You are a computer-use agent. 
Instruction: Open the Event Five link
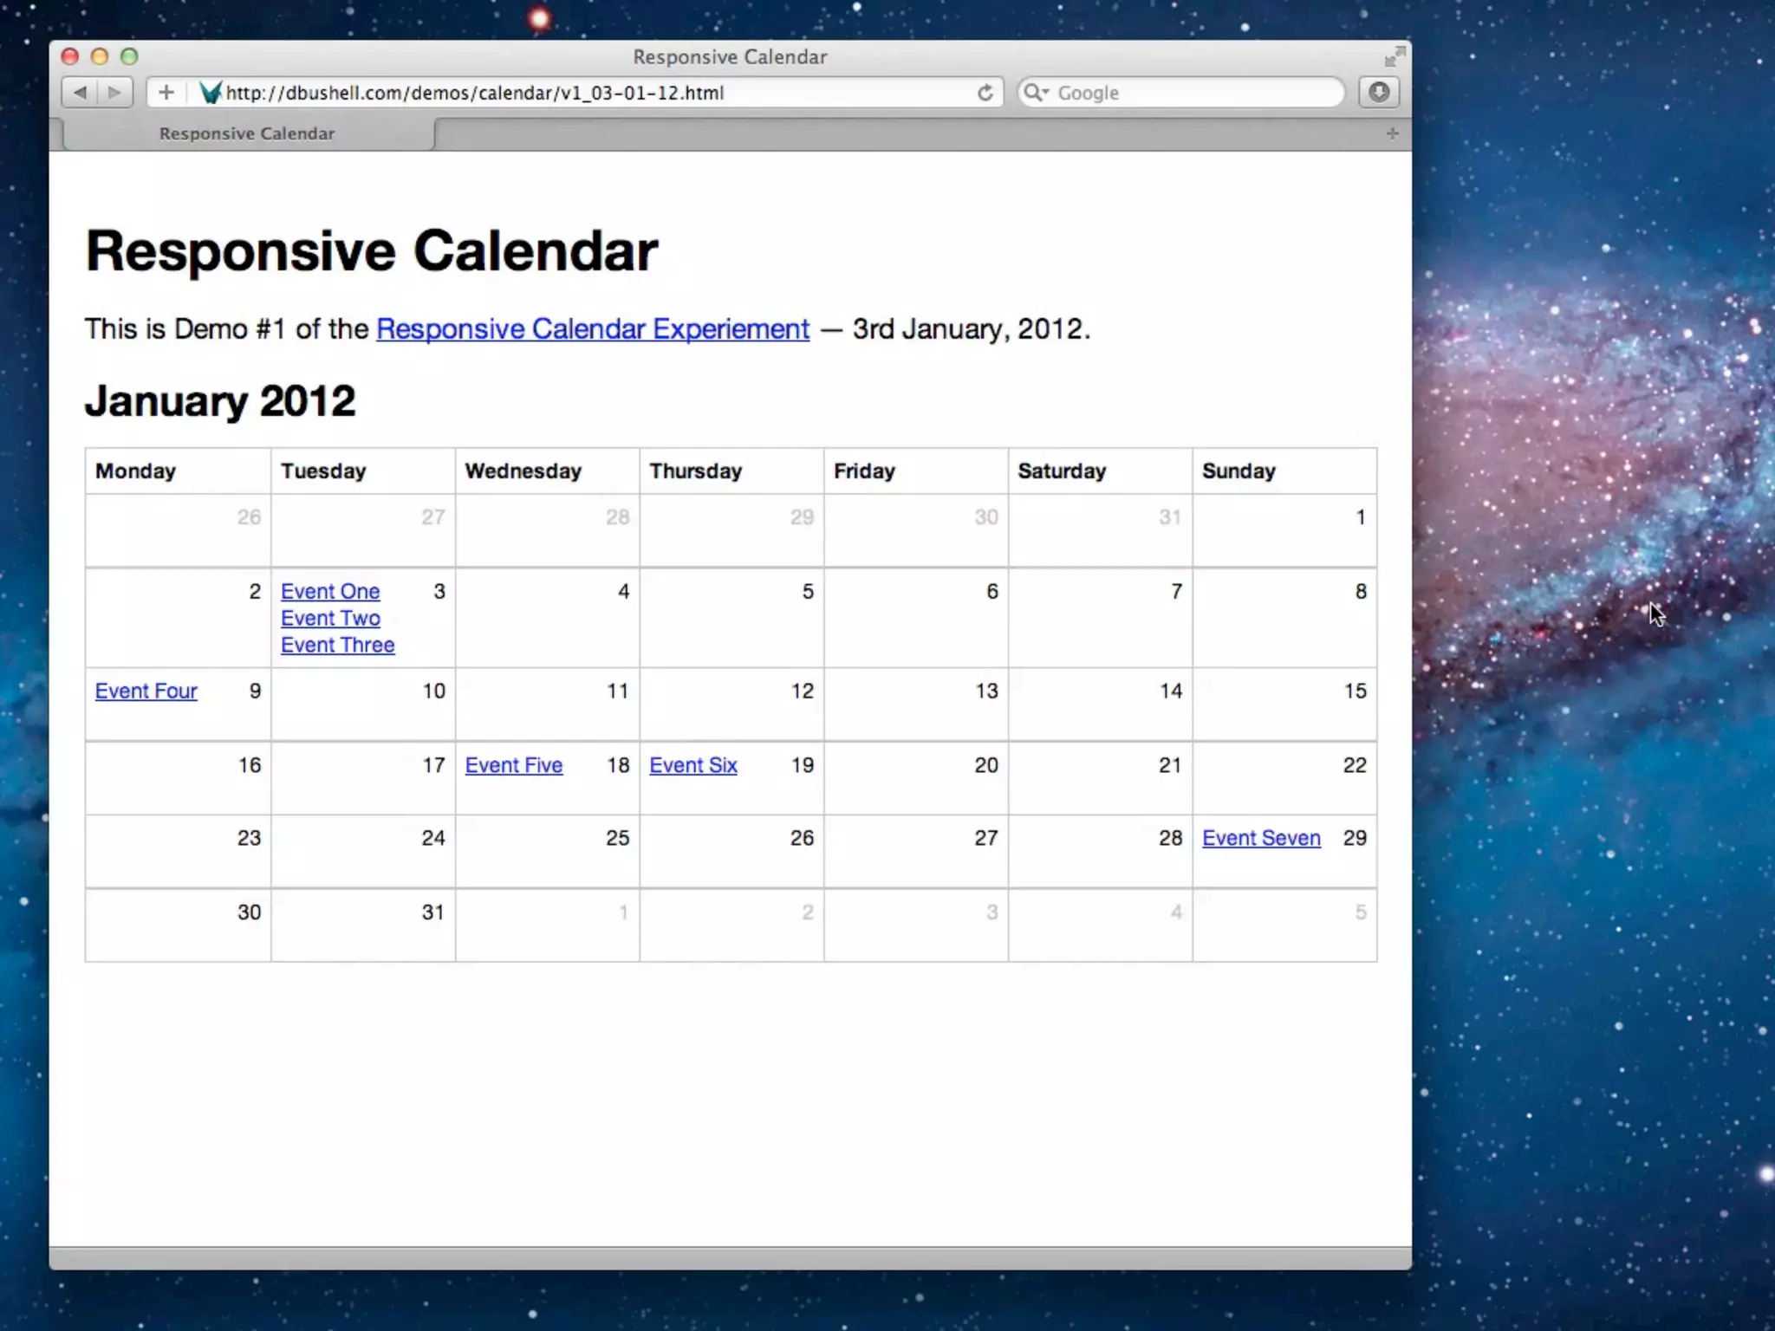[x=514, y=766]
